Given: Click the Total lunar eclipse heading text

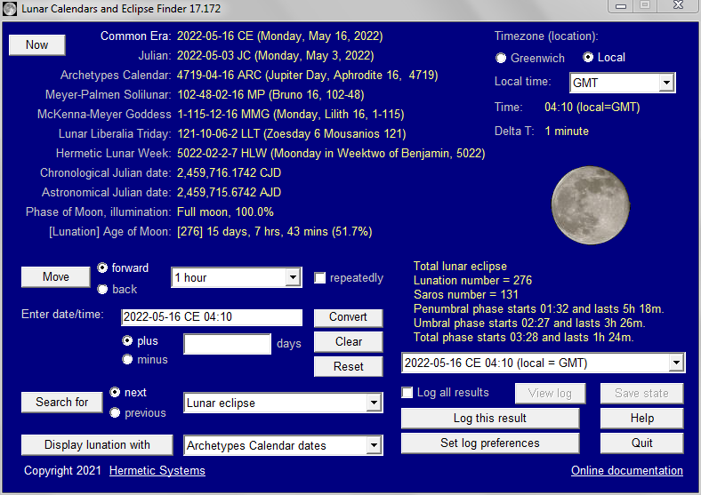Looking at the screenshot, I should tap(460, 267).
